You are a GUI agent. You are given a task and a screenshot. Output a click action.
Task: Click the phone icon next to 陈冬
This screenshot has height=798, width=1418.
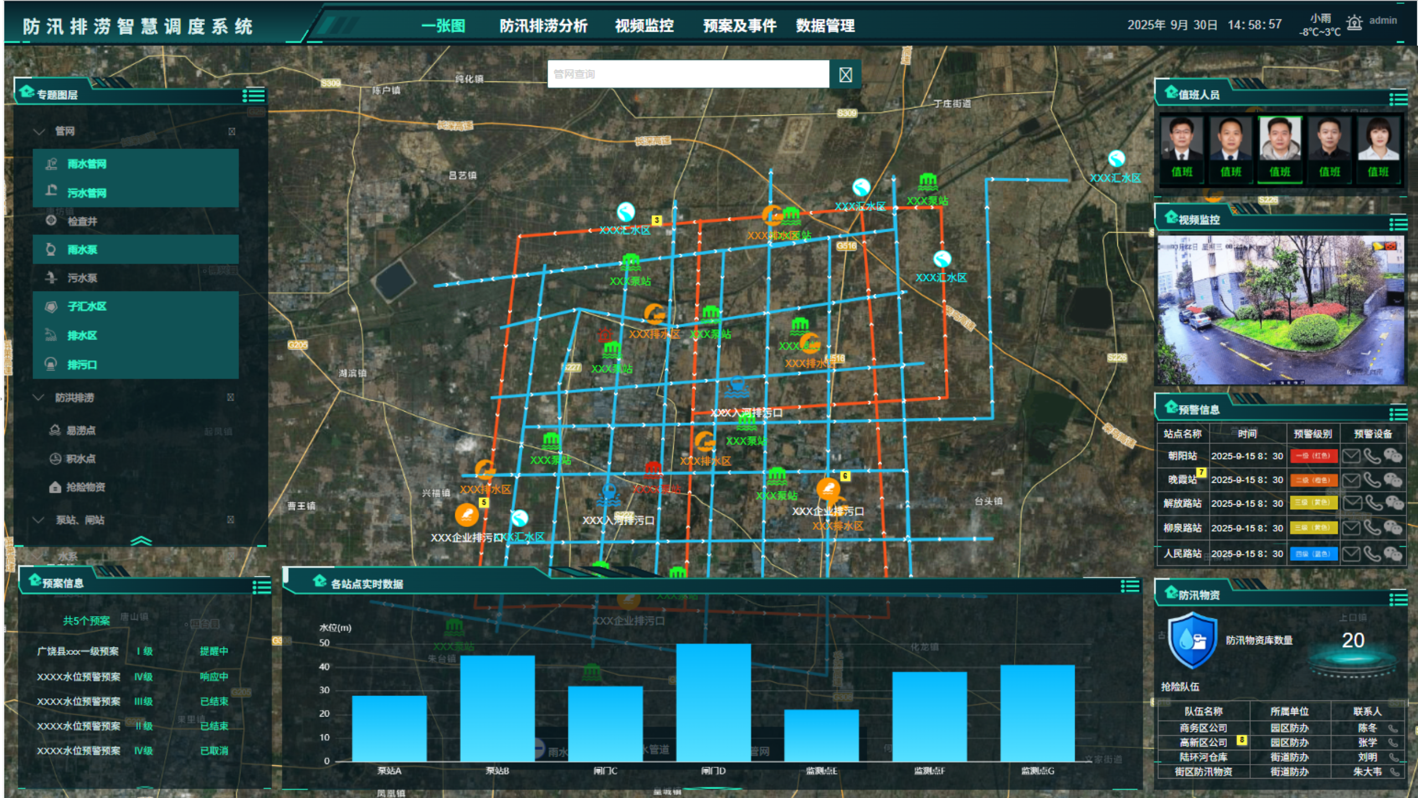point(1393,728)
